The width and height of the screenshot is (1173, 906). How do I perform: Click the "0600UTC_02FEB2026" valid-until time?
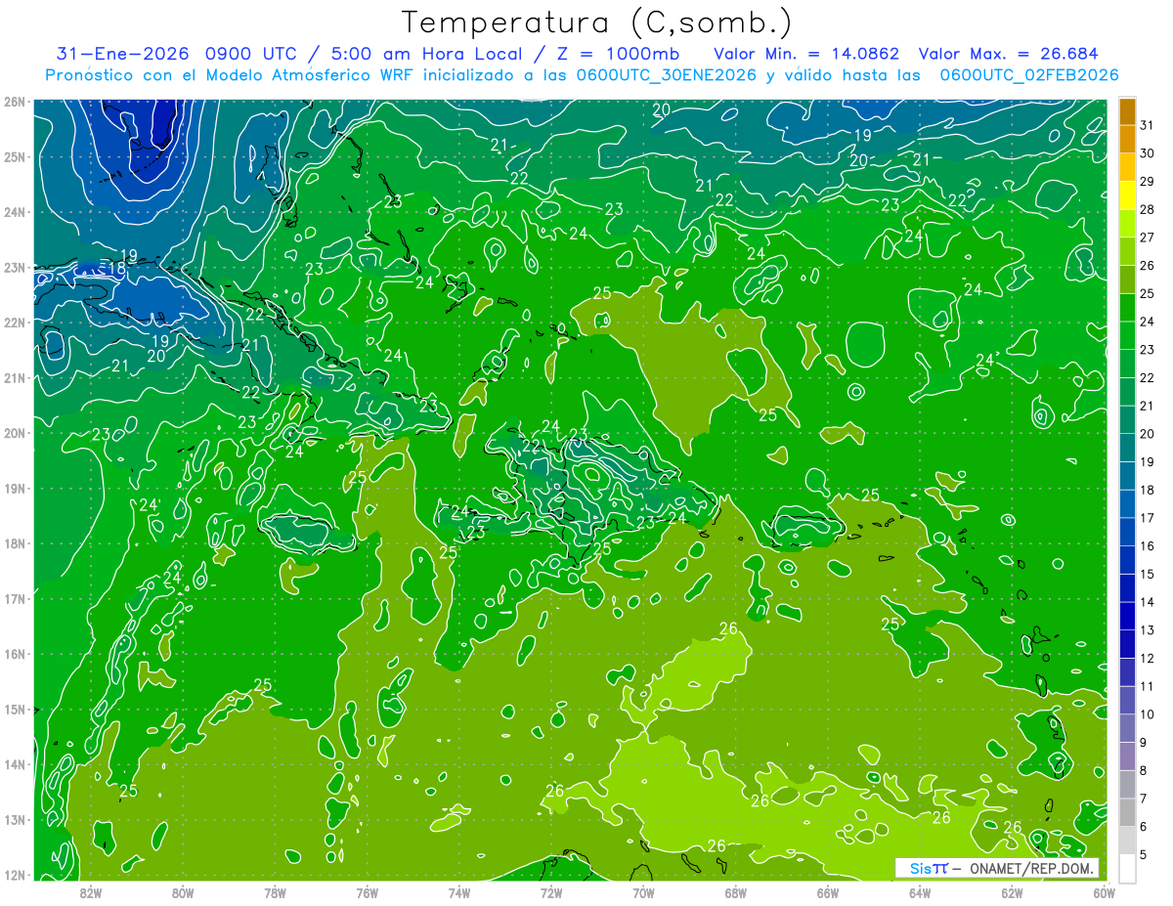pos(1028,75)
